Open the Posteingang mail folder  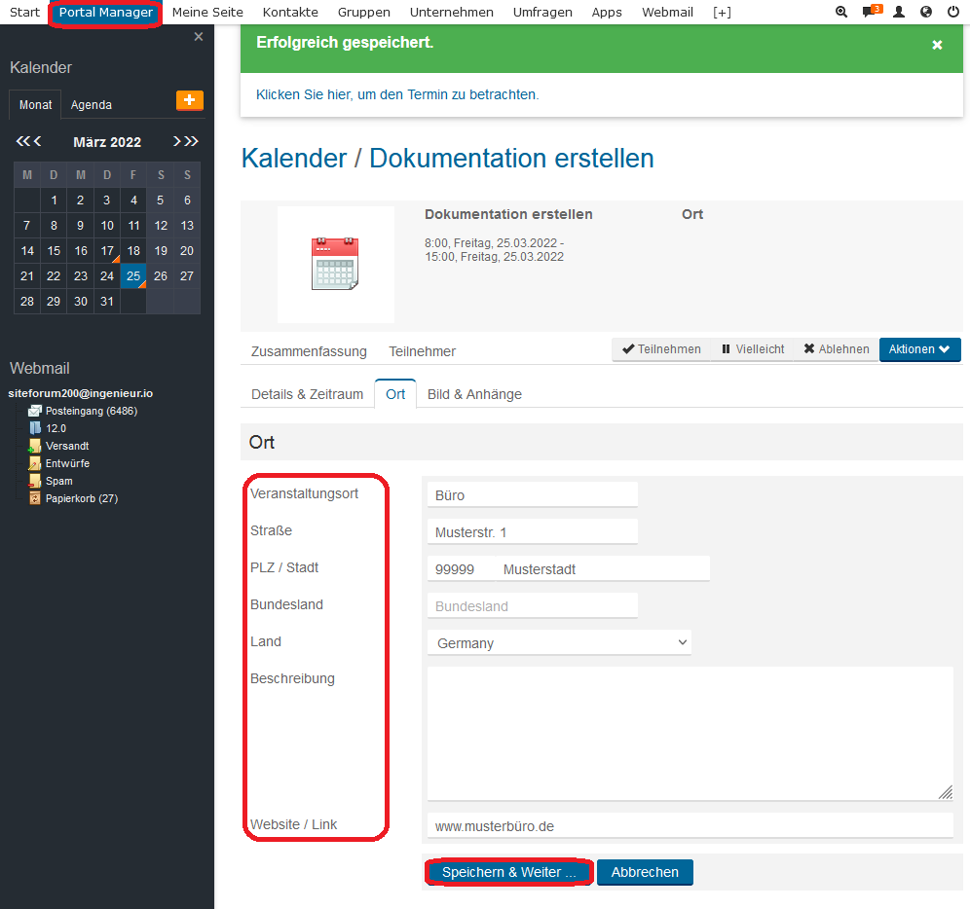(x=91, y=411)
